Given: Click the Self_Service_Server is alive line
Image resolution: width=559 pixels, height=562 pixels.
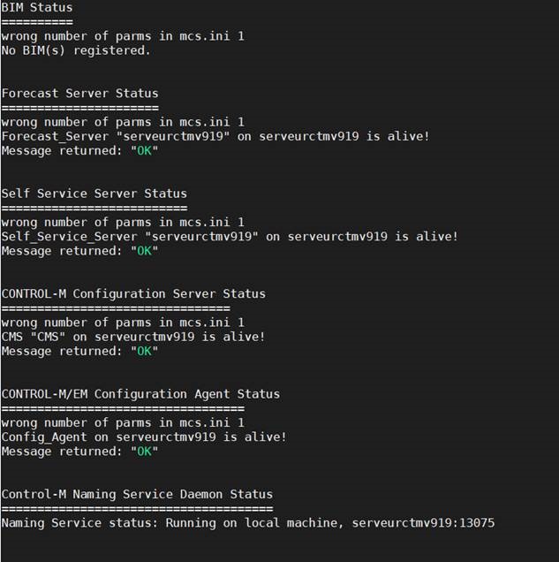Looking at the screenshot, I should [230, 237].
